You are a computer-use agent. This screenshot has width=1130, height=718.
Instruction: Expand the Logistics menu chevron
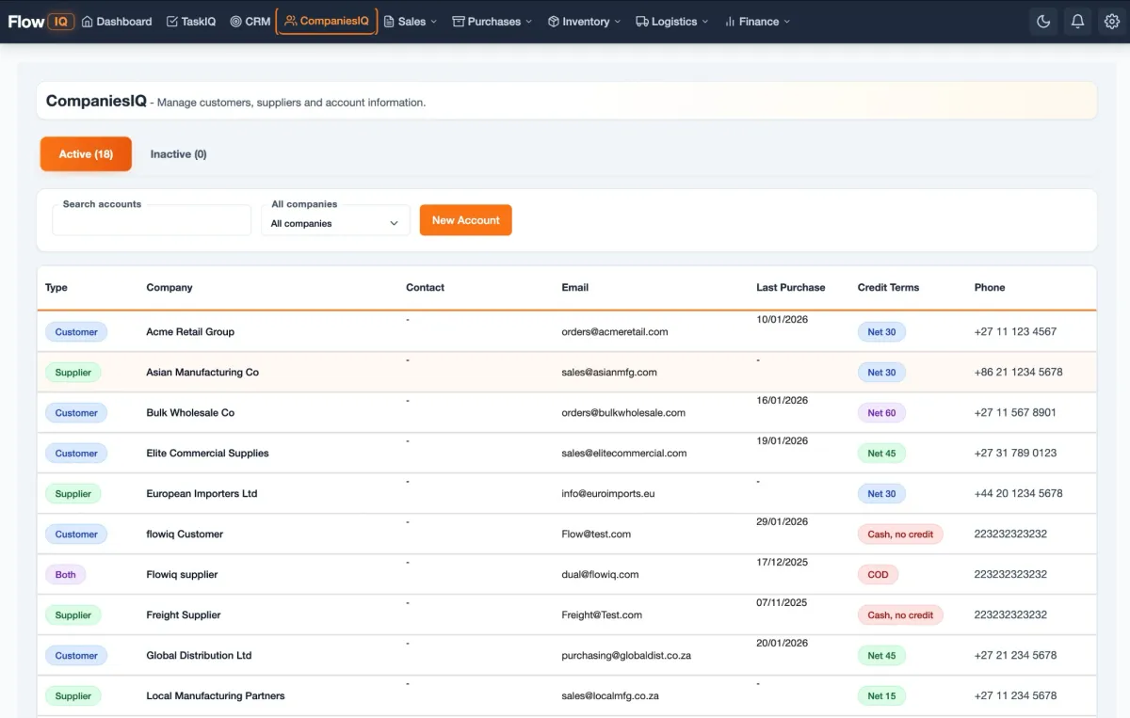[x=705, y=22]
